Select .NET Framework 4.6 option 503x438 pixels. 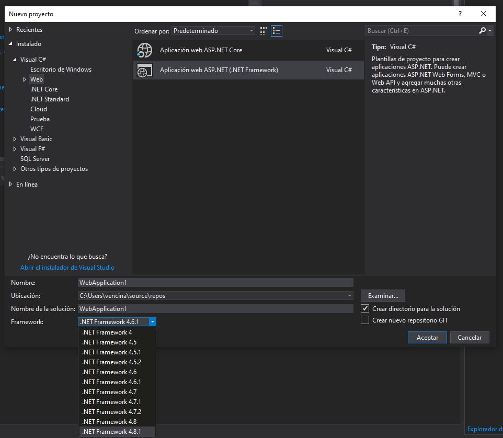[117, 372]
